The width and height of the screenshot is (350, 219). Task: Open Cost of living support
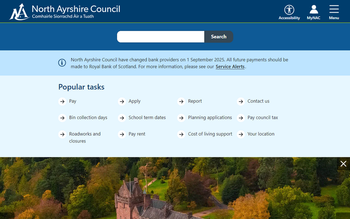(210, 134)
